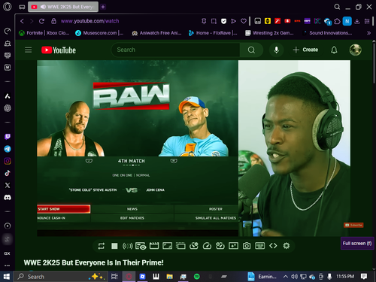Open the pop-up player dotted-window icon
The image size is (376, 282).
tap(180, 246)
